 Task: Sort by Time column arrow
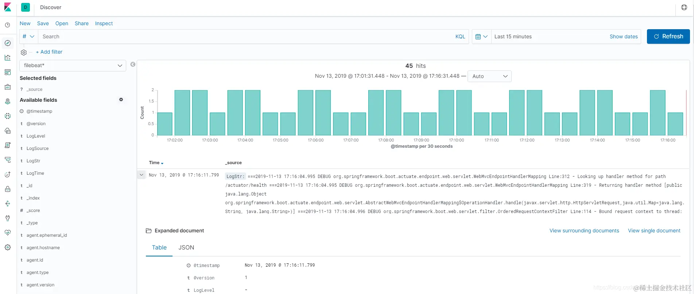pyautogui.click(x=162, y=163)
